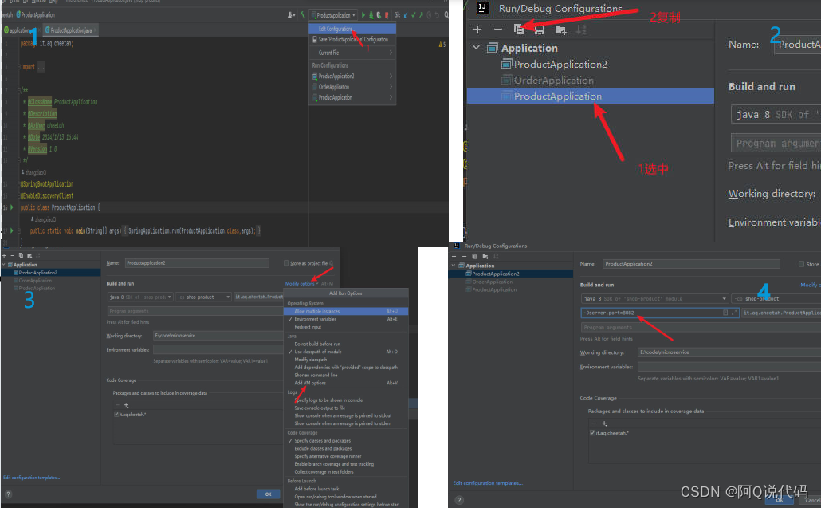Click Edit configuration templates link in the Add Run Options dialog

click(x=31, y=478)
